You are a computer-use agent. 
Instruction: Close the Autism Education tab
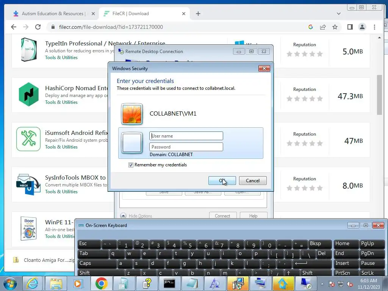tap(93, 14)
